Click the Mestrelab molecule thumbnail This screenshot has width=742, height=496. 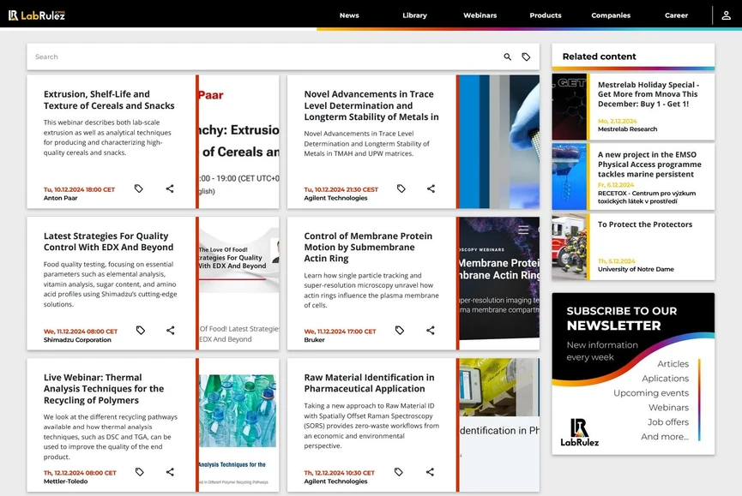[x=570, y=107]
